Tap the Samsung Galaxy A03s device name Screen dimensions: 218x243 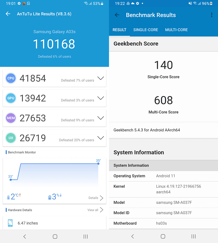click(55, 32)
